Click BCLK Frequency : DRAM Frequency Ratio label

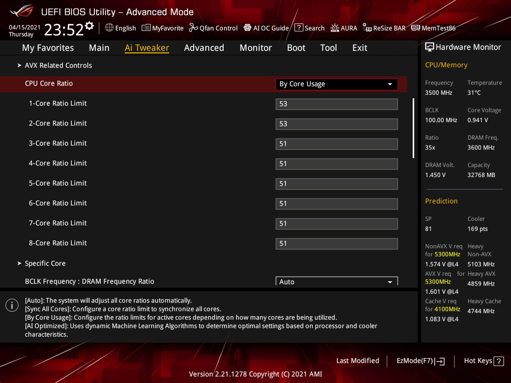pos(90,281)
